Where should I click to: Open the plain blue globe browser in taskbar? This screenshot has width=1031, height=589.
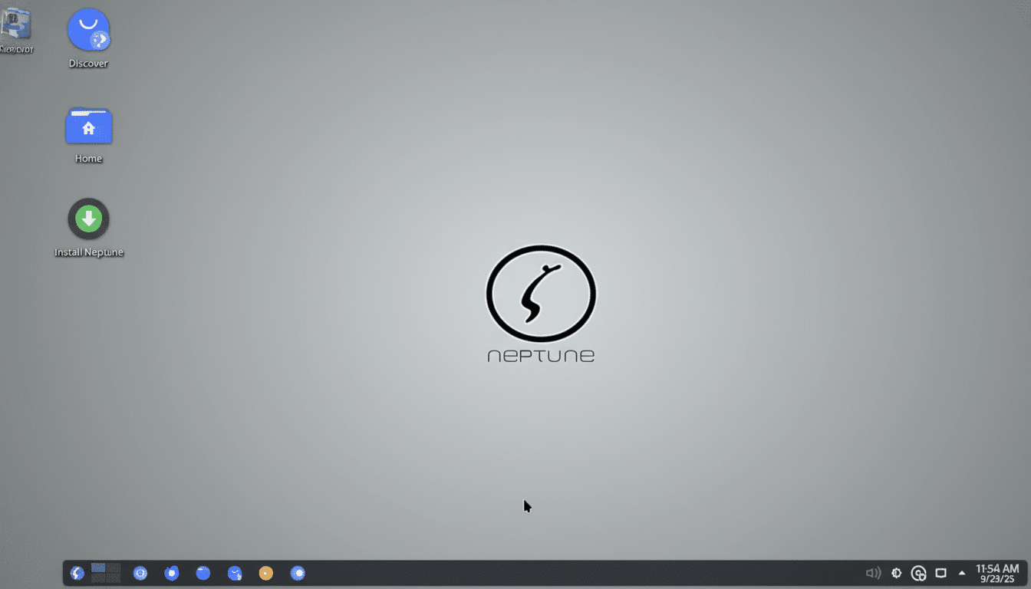(203, 573)
